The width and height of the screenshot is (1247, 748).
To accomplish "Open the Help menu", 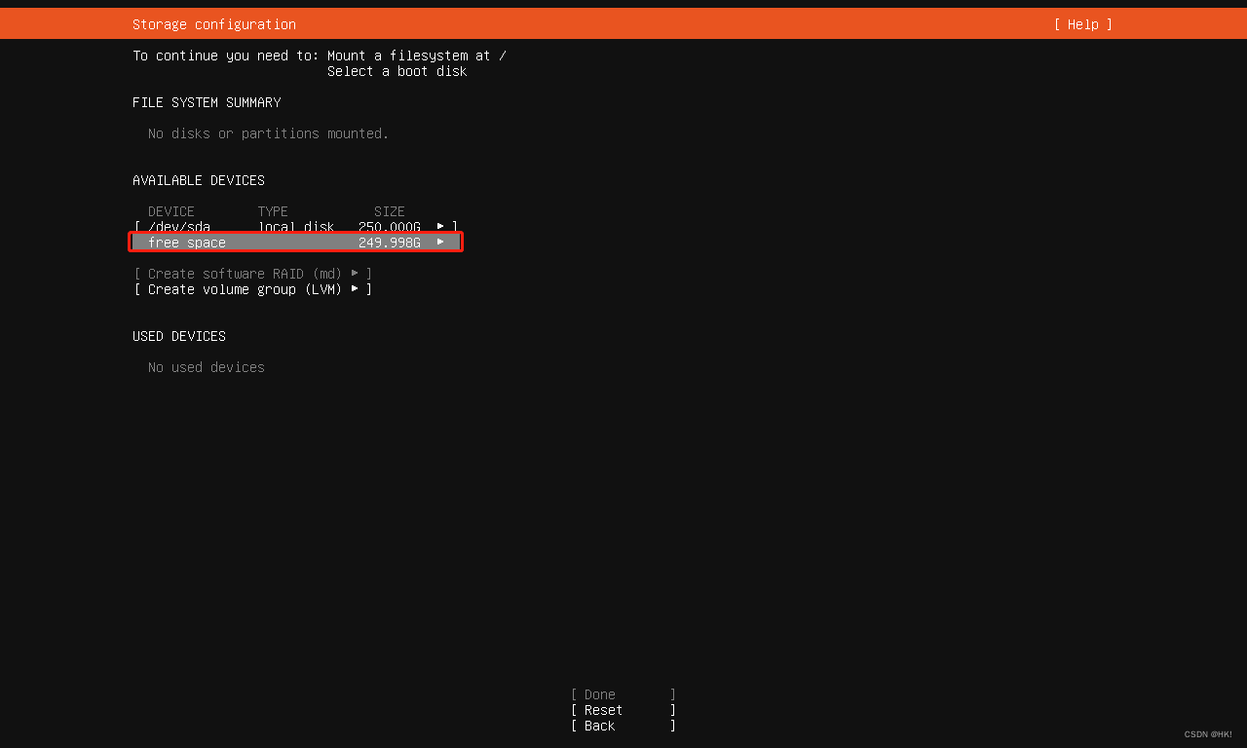I will [1082, 24].
